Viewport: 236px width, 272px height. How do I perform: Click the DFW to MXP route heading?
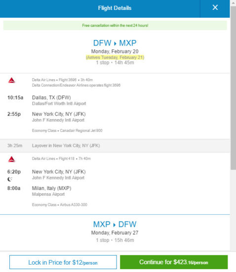tap(115, 43)
